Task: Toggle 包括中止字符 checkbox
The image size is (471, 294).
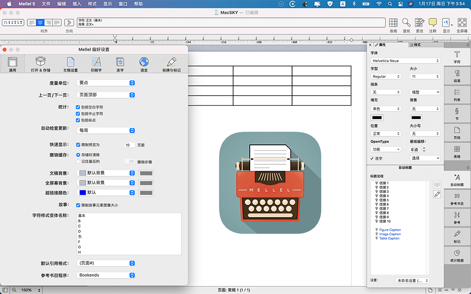Action: click(78, 114)
